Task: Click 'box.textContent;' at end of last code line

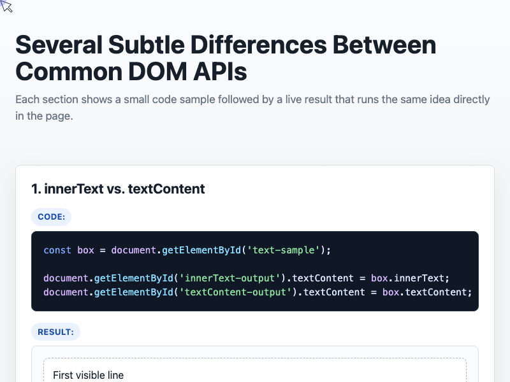Action: (x=427, y=292)
